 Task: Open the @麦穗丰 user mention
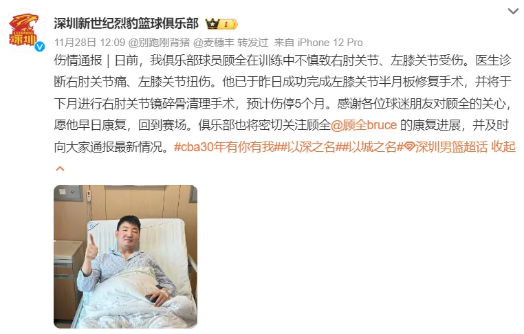pyautogui.click(x=214, y=43)
